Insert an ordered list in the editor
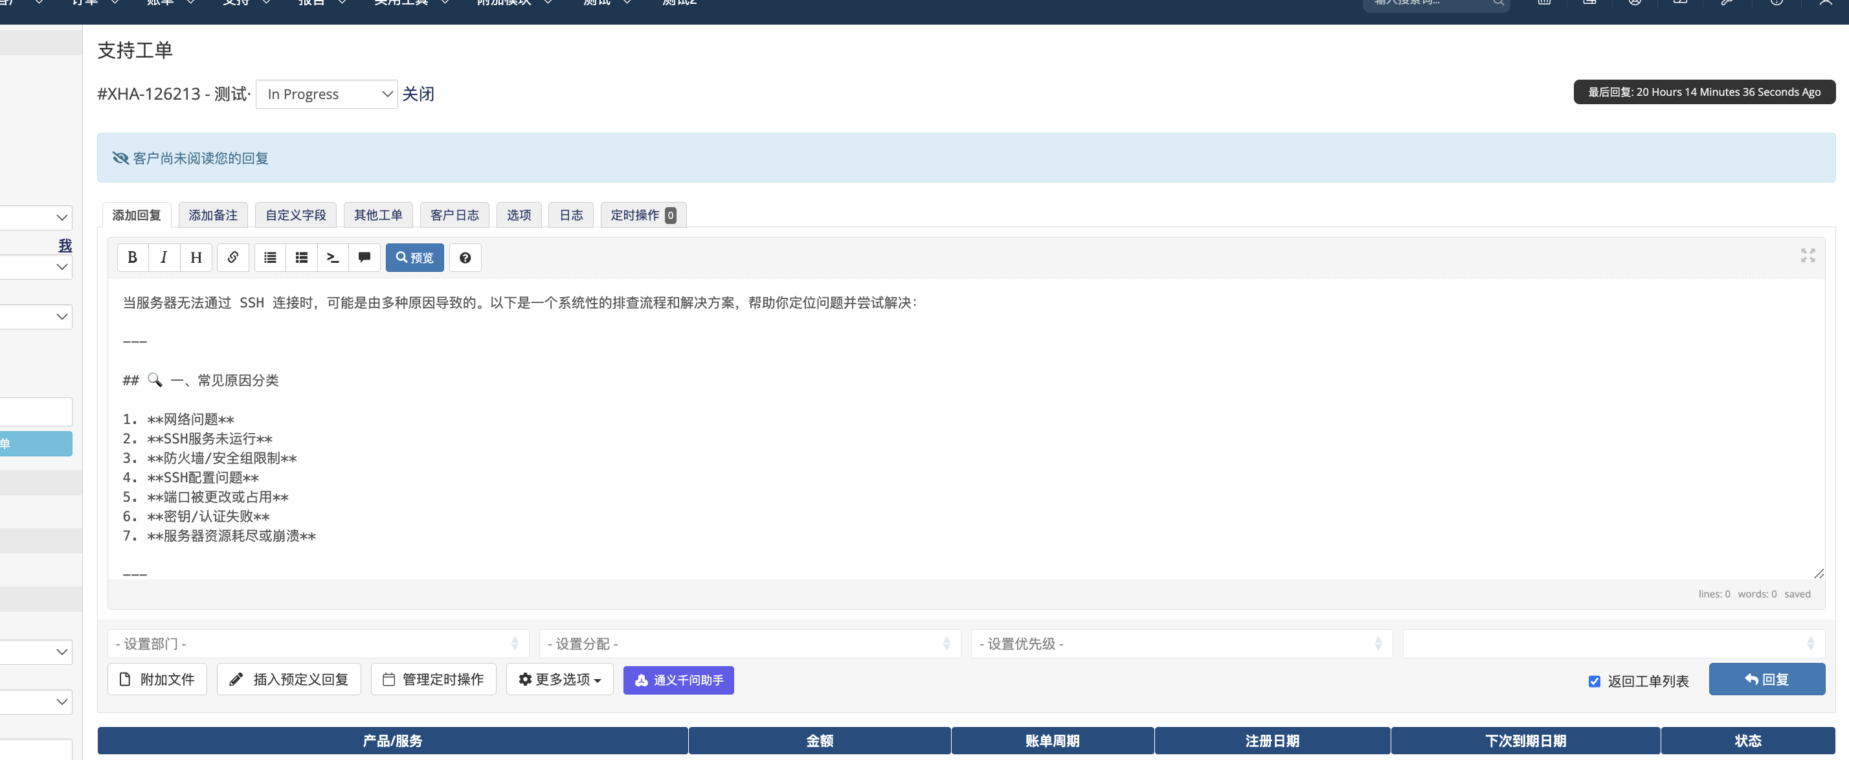1849x760 pixels. click(302, 257)
